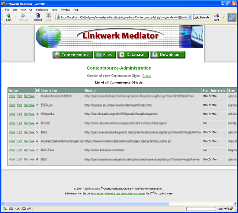
Task: Click the horizontal scrollbar left arrow
Action: (3, 203)
